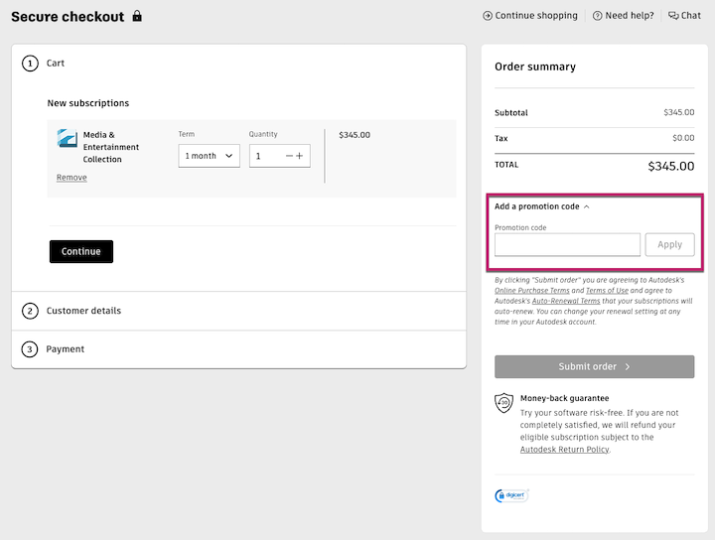715x540 pixels.
Task: Expand the Payment step
Action: (x=66, y=349)
